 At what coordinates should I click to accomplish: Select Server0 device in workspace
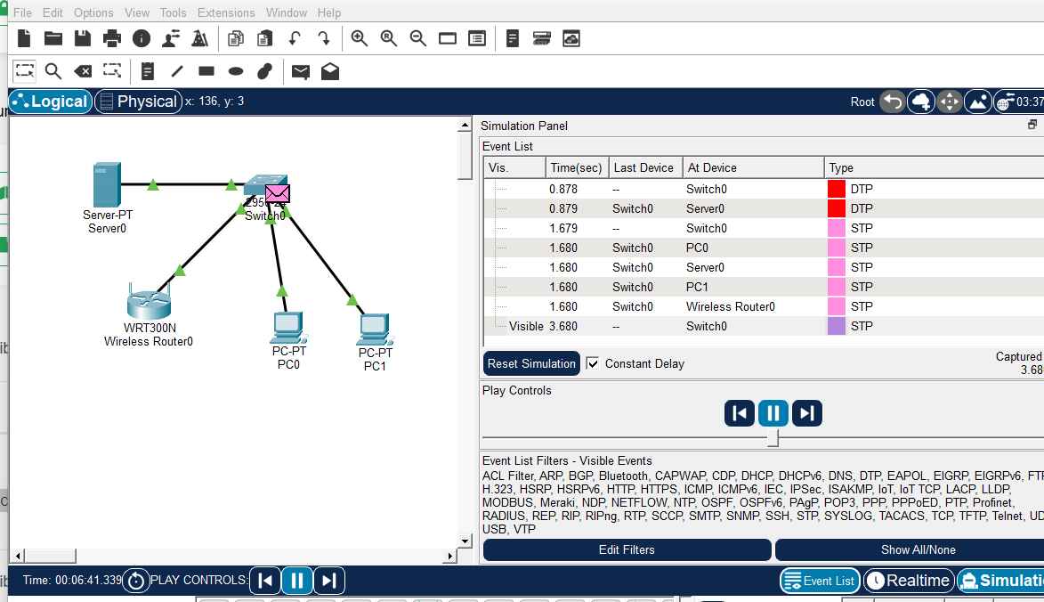point(107,184)
